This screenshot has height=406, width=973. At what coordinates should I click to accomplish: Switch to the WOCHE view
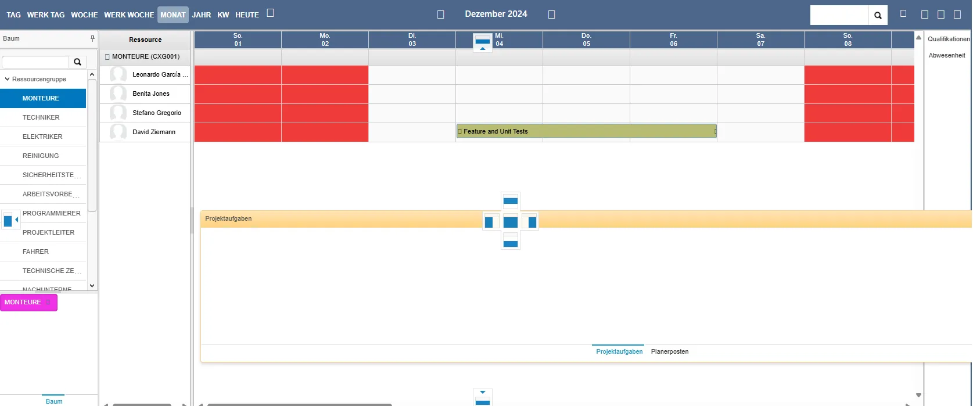tap(84, 15)
